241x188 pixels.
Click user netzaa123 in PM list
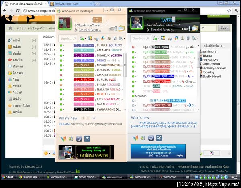(210, 60)
